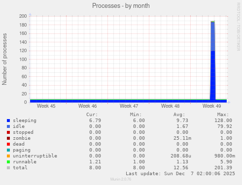Screen dimensions: 242x185
Task: Click sleeping average value 9.73
Action: coord(182,121)
